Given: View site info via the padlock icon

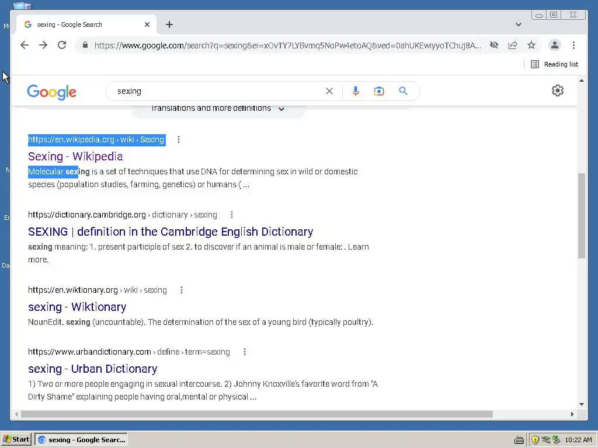Looking at the screenshot, I should pyautogui.click(x=85, y=45).
